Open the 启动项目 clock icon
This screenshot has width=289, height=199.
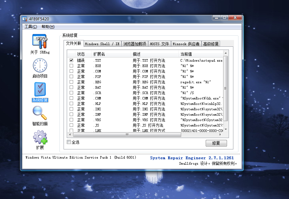click(40, 65)
